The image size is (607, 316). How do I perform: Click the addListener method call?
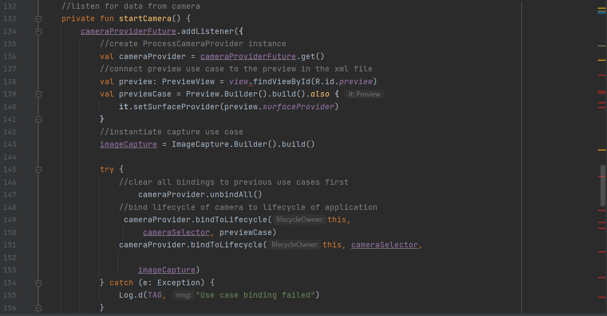pyautogui.click(x=208, y=31)
